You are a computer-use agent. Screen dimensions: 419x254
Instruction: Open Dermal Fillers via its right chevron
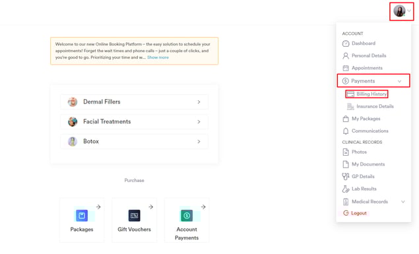(199, 102)
